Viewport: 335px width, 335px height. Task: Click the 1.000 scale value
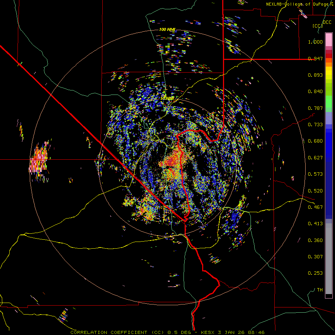[x=315, y=42]
